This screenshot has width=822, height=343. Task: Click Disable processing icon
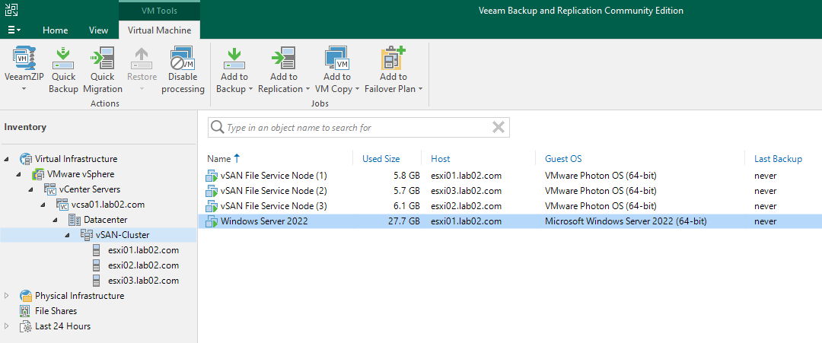183,57
